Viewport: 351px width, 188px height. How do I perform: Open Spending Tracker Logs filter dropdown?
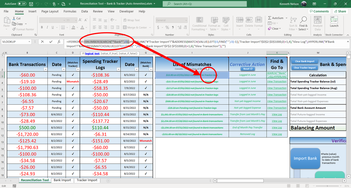point(118,69)
